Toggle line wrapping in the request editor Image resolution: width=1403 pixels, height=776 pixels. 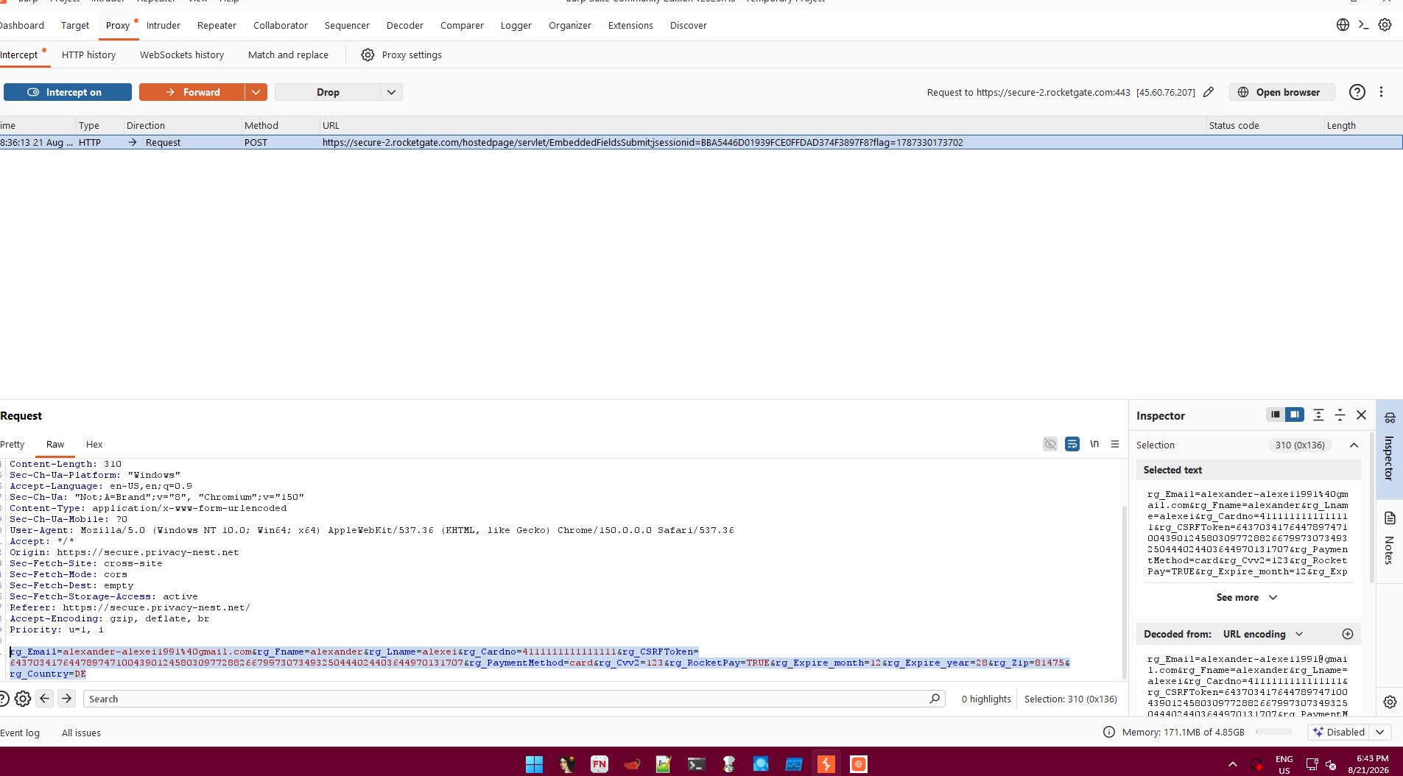[1072, 444]
